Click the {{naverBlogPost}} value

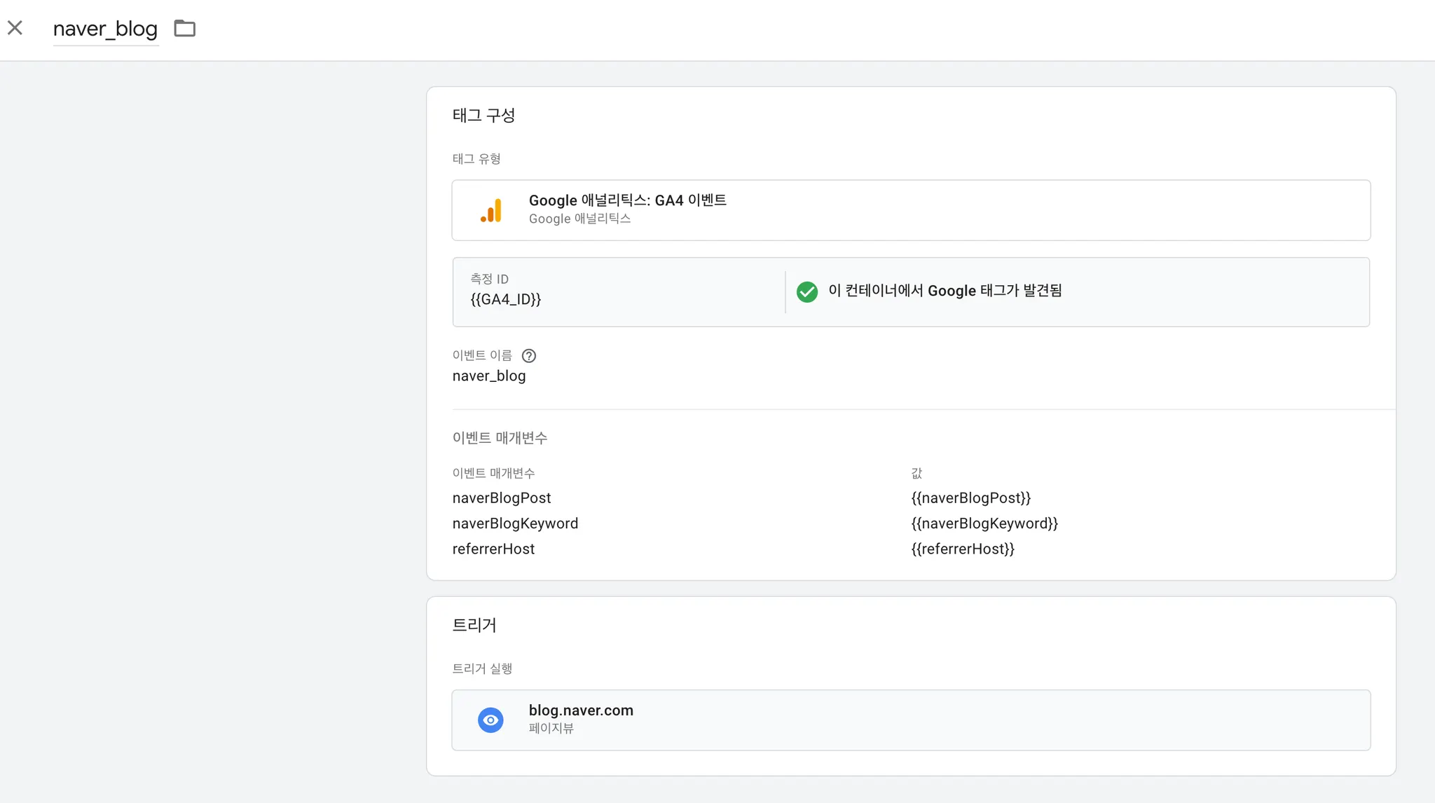point(970,498)
